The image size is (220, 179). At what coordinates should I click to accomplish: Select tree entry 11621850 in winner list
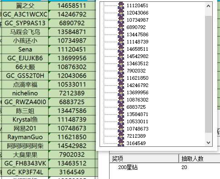click(137, 78)
